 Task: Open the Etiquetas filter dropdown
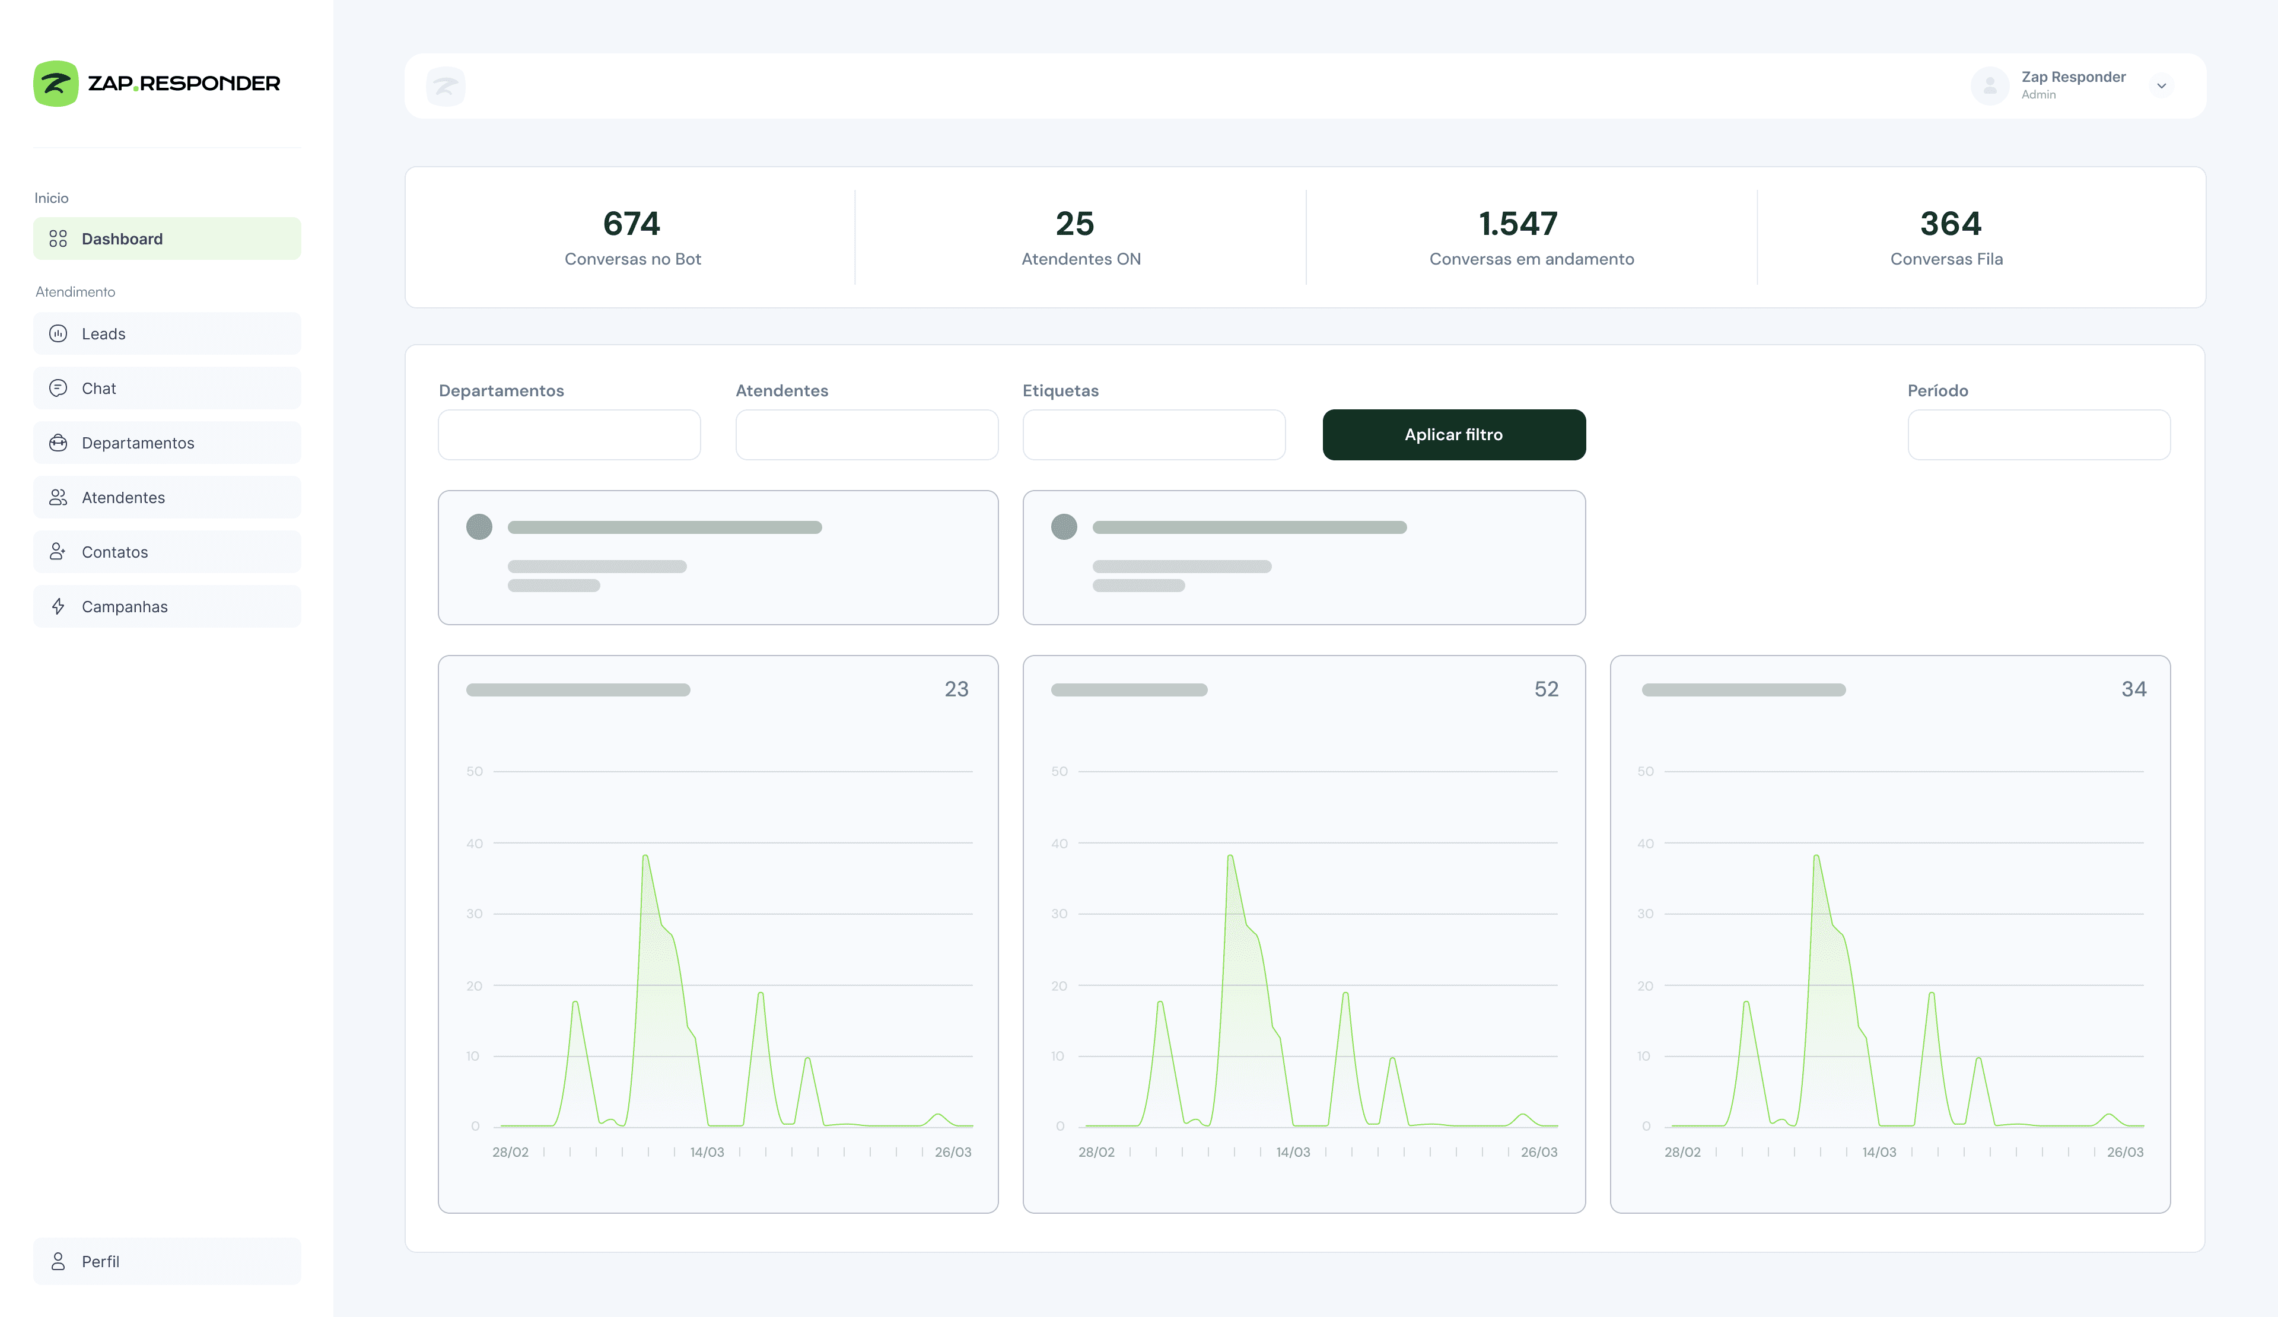[x=1153, y=435]
